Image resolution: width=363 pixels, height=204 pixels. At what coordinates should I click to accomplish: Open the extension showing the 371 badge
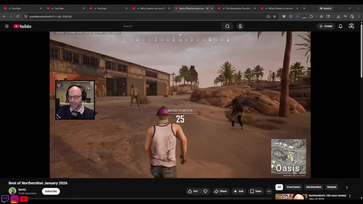point(304,16)
